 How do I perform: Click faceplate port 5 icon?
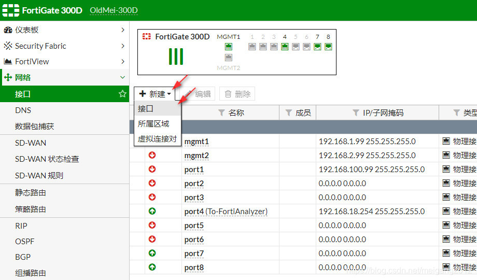click(296, 47)
